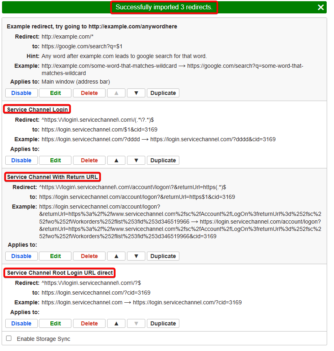Delete Service Channel With Return URL redirect
The height and width of the screenshot is (351, 334).
coord(89,256)
